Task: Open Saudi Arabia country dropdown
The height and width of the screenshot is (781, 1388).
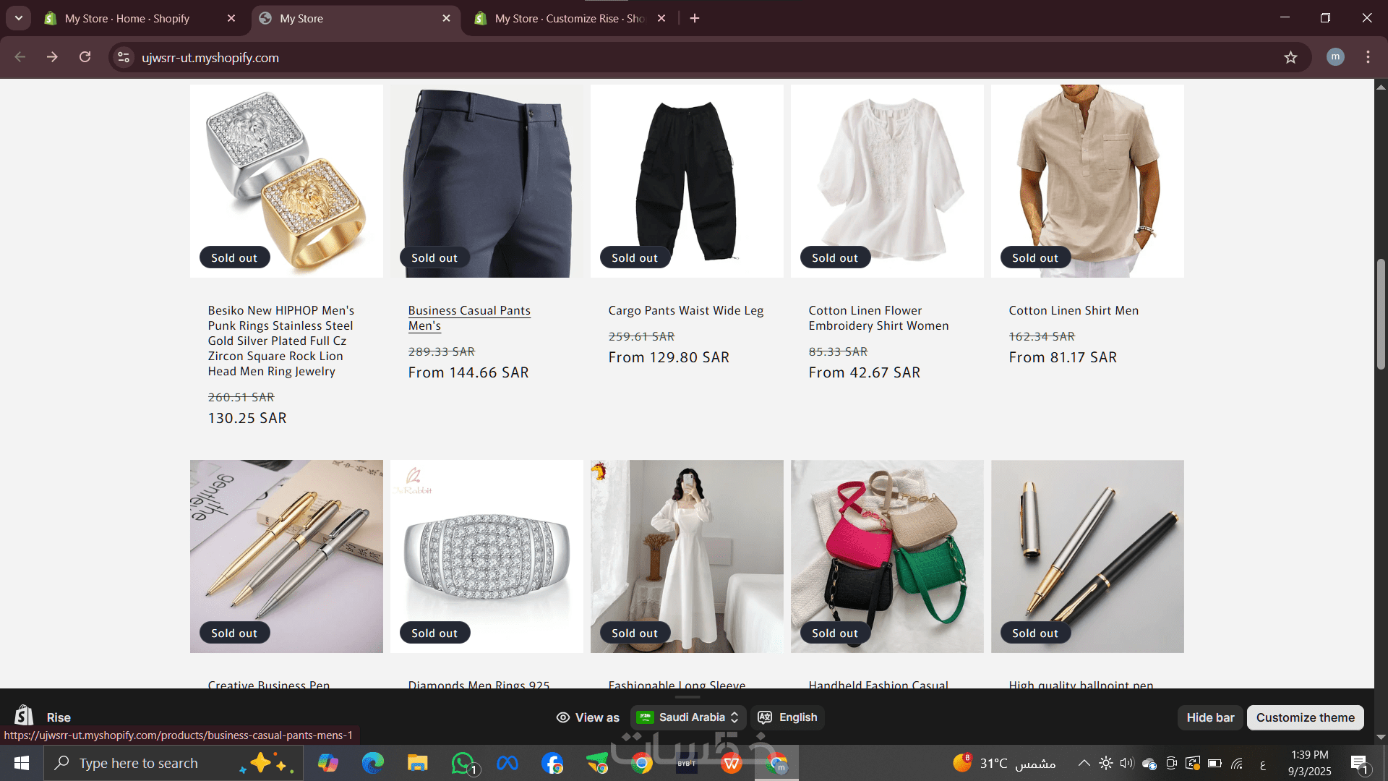Action: pyautogui.click(x=687, y=717)
